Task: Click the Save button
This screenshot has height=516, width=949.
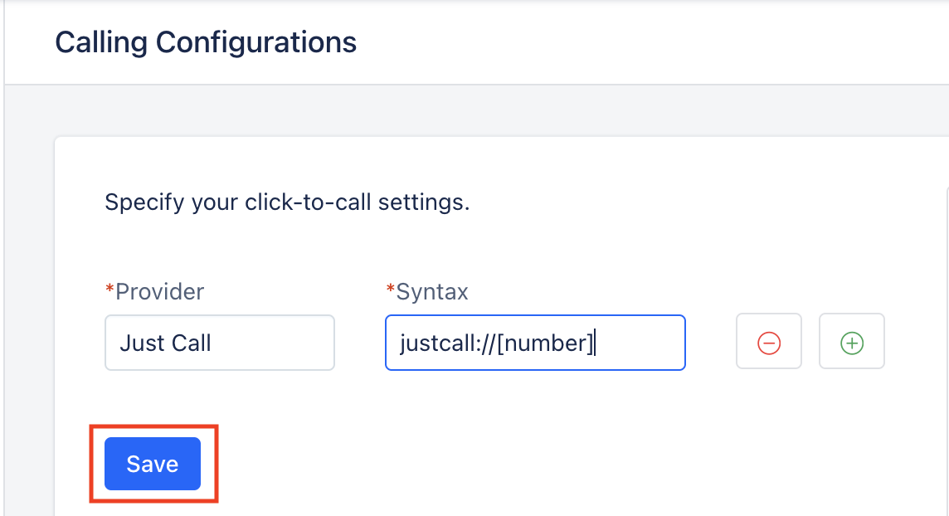Action: point(153,464)
